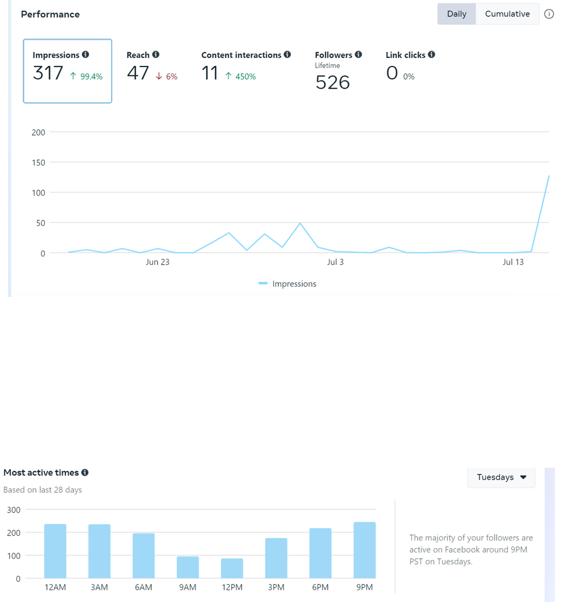Click the Jul 13 impressions spike endpoint
This screenshot has width=563, height=602.
point(549,176)
